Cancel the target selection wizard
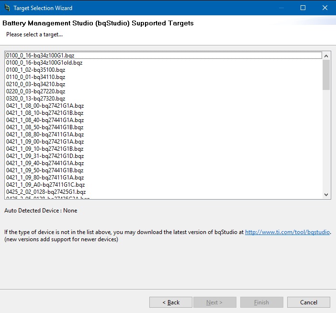 tap(309, 302)
